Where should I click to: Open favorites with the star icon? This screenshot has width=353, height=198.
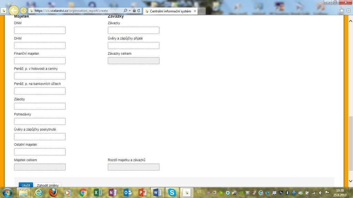click(342, 11)
